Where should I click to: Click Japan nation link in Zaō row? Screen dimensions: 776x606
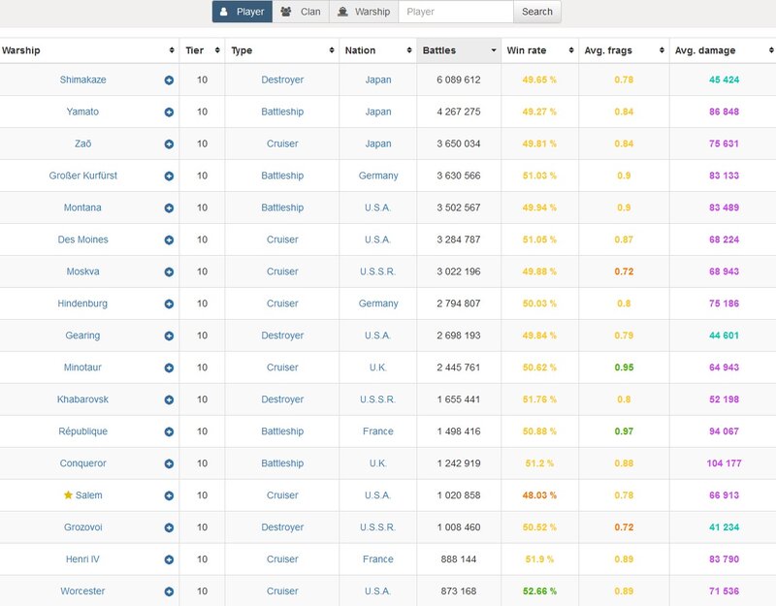click(378, 144)
